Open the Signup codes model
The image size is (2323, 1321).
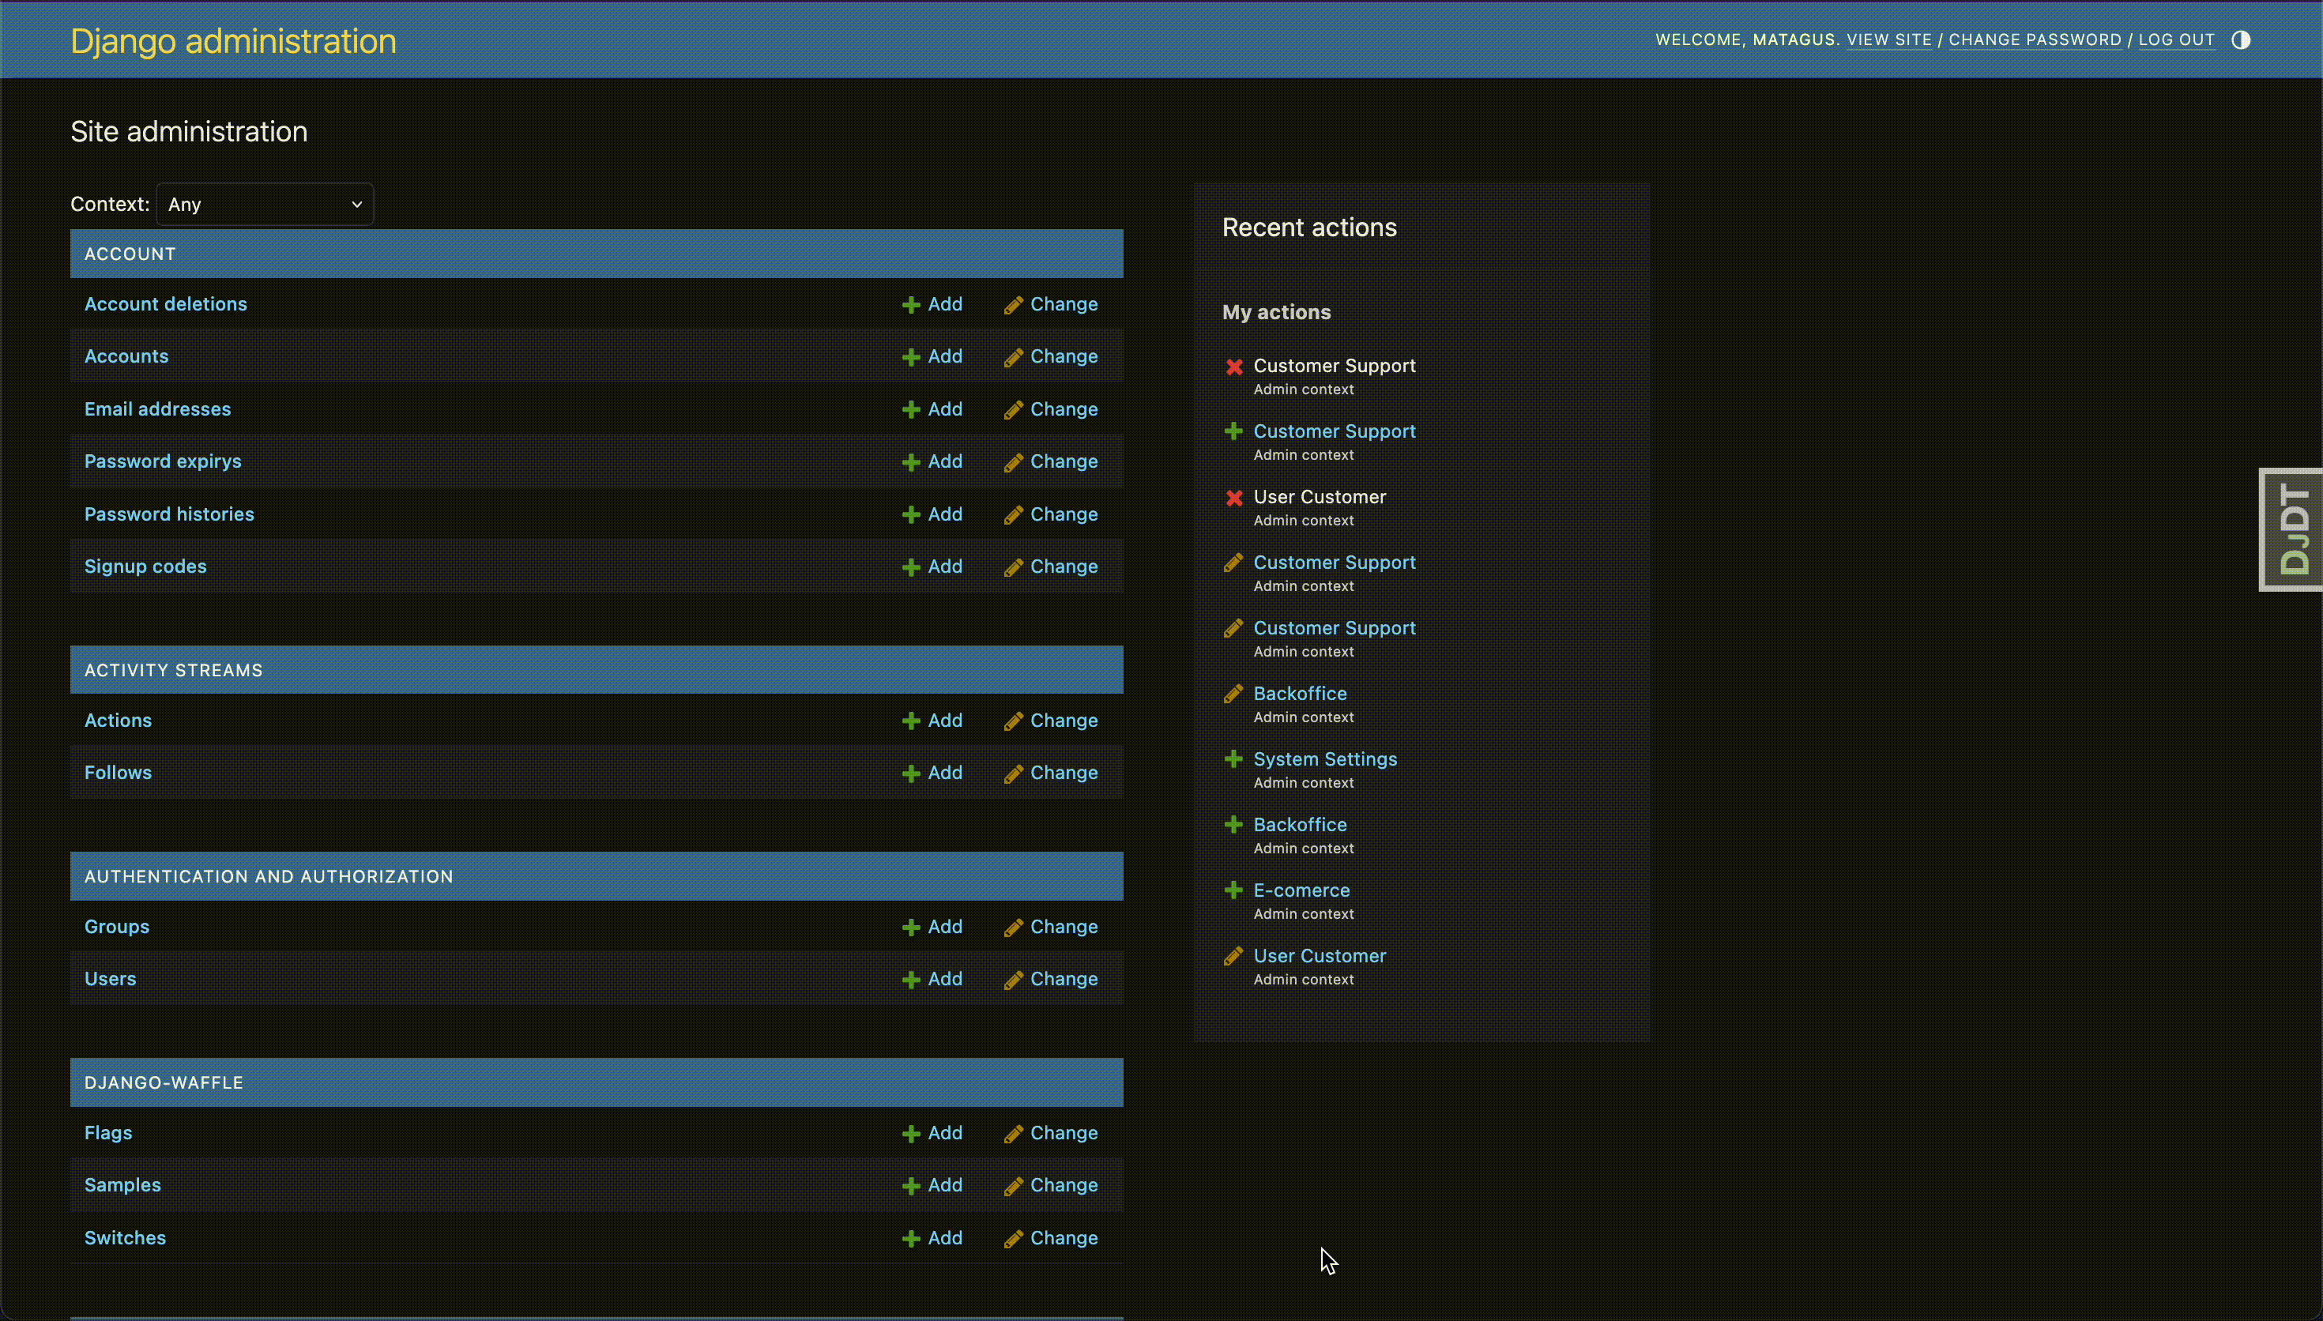click(145, 565)
